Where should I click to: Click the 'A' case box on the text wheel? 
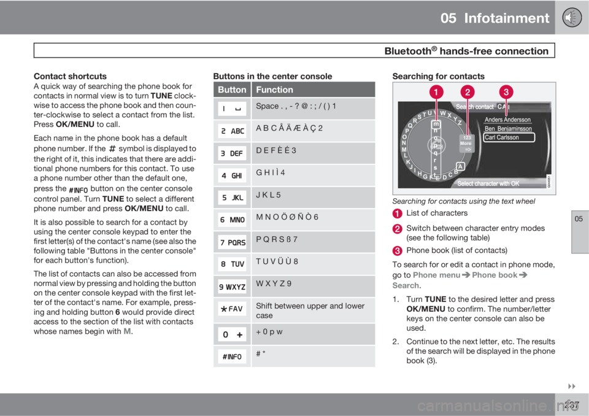coord(460,166)
